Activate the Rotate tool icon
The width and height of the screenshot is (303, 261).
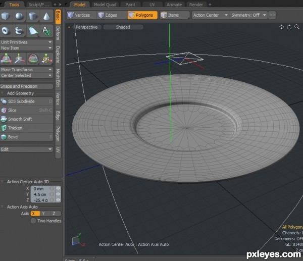click(x=33, y=59)
